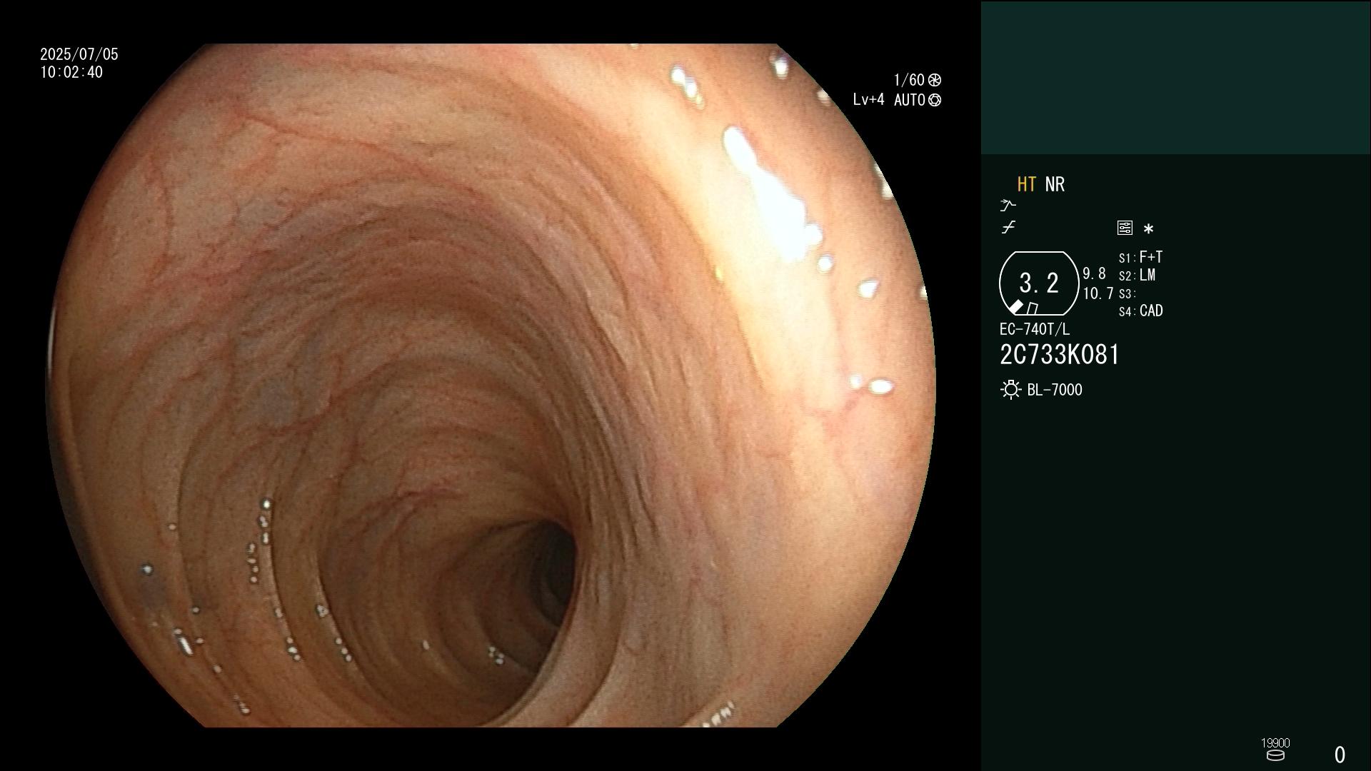Click the BL-7000 light source lamp icon
This screenshot has width=1371, height=771.
click(x=1011, y=390)
